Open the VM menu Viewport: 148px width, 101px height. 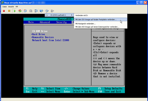coord(17,7)
